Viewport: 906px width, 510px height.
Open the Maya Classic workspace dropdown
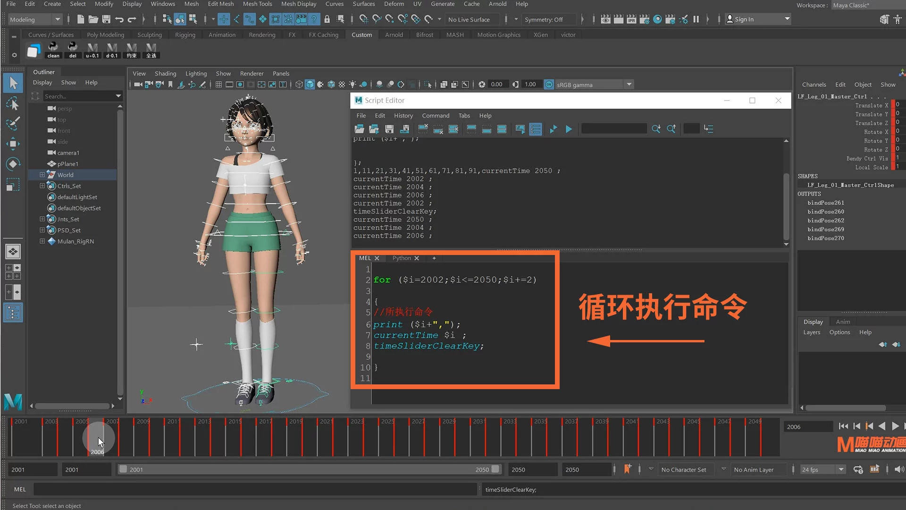click(x=868, y=5)
